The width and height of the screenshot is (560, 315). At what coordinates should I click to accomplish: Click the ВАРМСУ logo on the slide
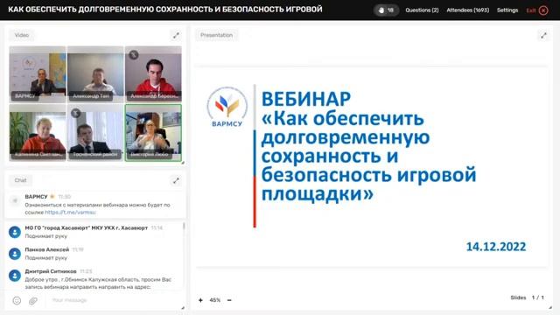(x=227, y=107)
